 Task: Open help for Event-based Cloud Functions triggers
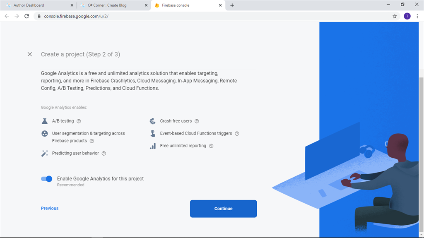pos(237,134)
